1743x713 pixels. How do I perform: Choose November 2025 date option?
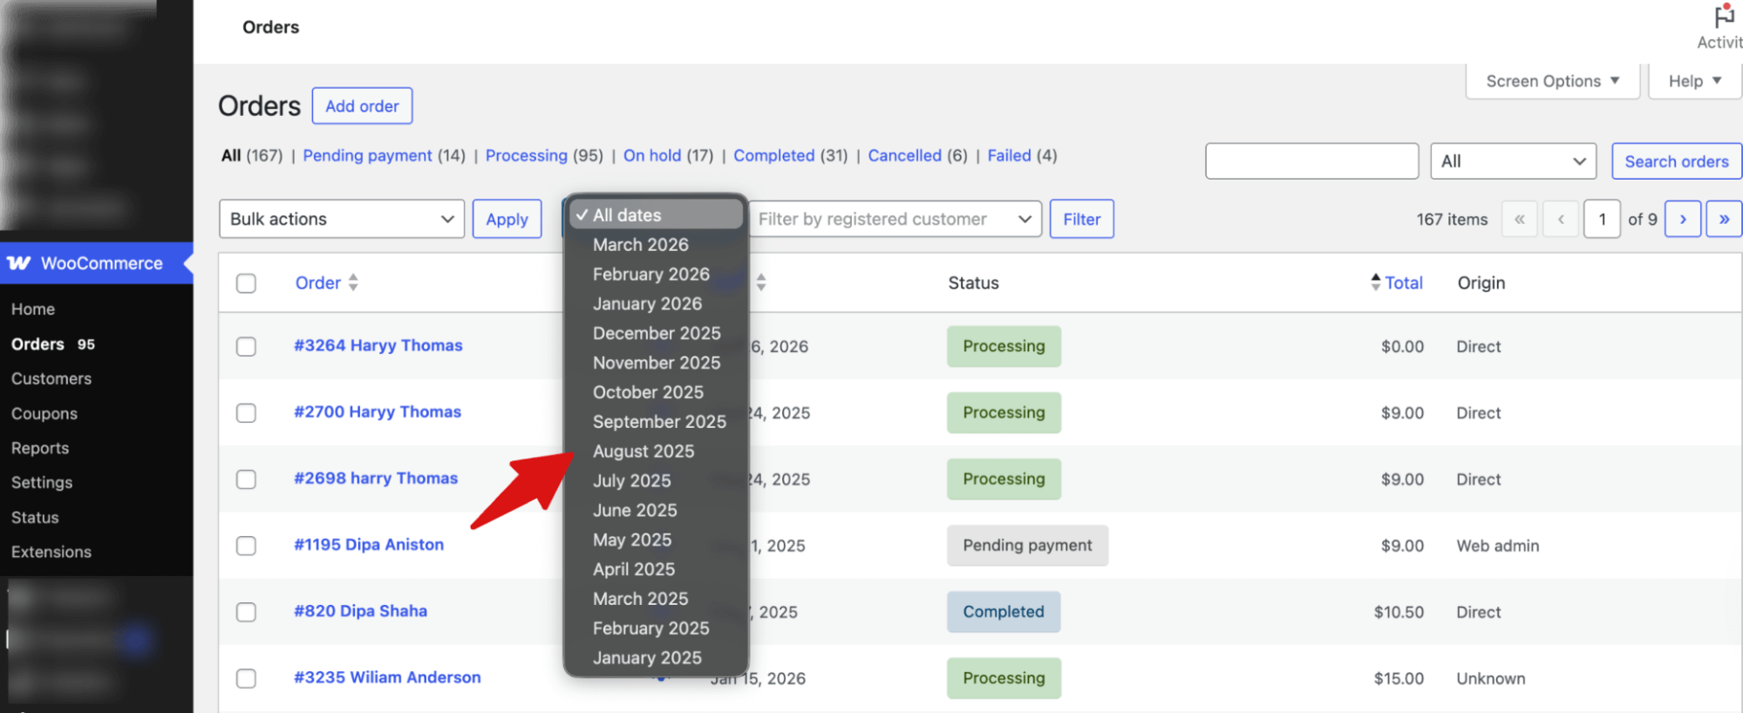tap(657, 363)
